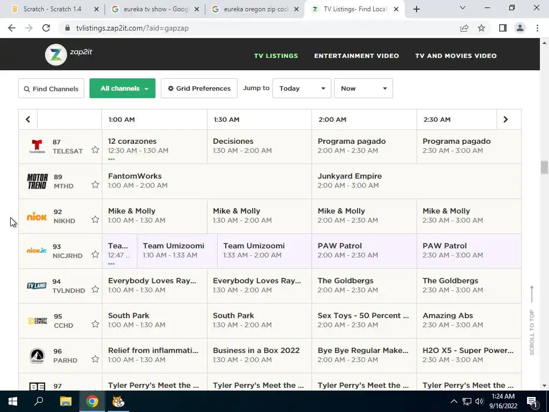This screenshot has height=412, width=549.
Task: Open the Comedy Central channel 95 logo
Action: (37, 321)
